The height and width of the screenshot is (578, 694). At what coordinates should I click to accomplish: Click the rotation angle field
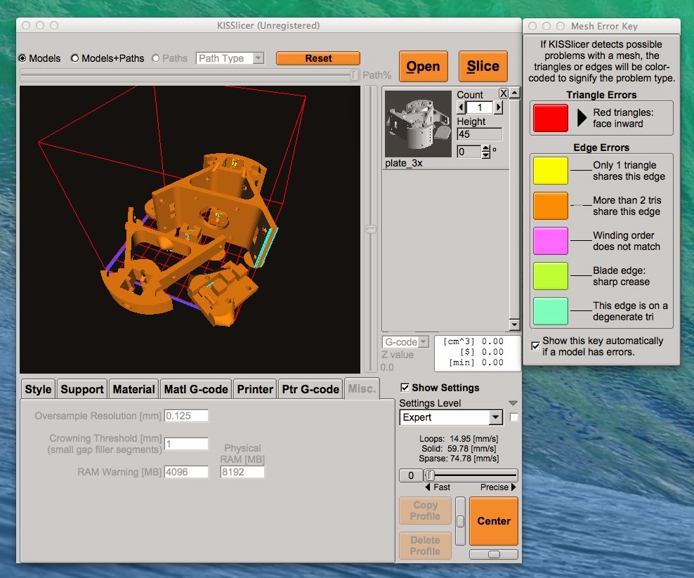coord(469,152)
